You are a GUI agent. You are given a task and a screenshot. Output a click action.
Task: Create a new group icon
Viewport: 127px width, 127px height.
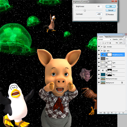click(116, 113)
